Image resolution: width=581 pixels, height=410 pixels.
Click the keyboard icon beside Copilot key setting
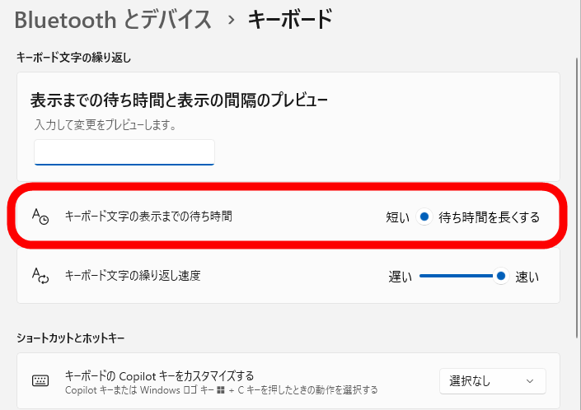pos(40,380)
